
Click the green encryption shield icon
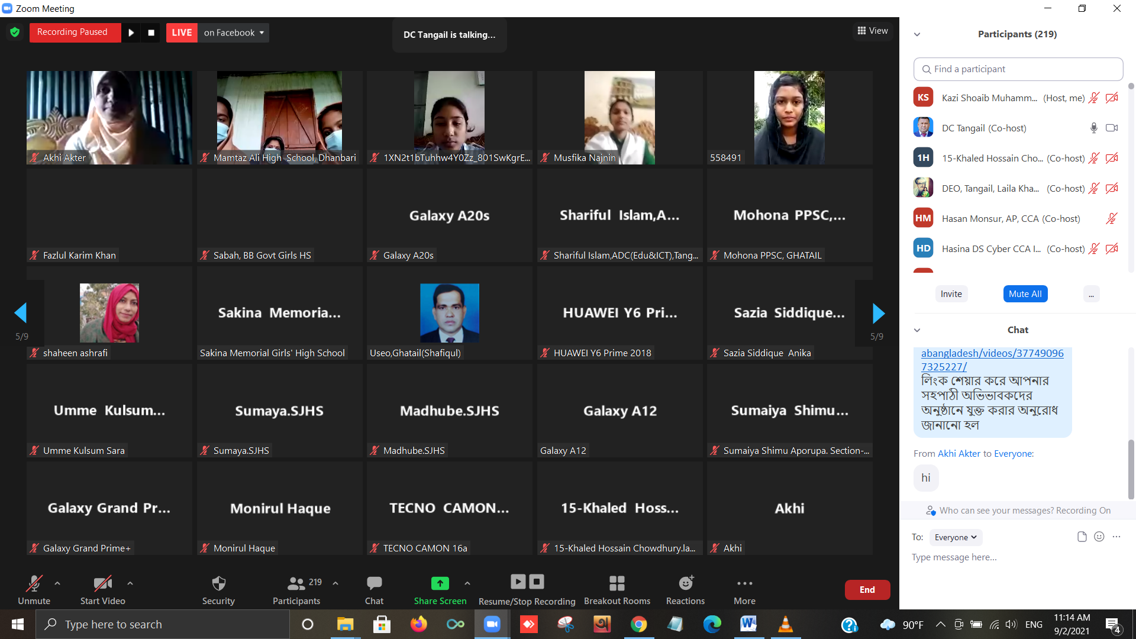coord(15,32)
